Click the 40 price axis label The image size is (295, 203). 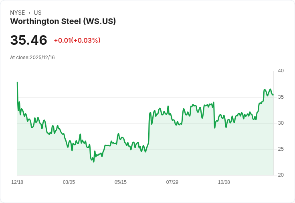click(x=281, y=71)
